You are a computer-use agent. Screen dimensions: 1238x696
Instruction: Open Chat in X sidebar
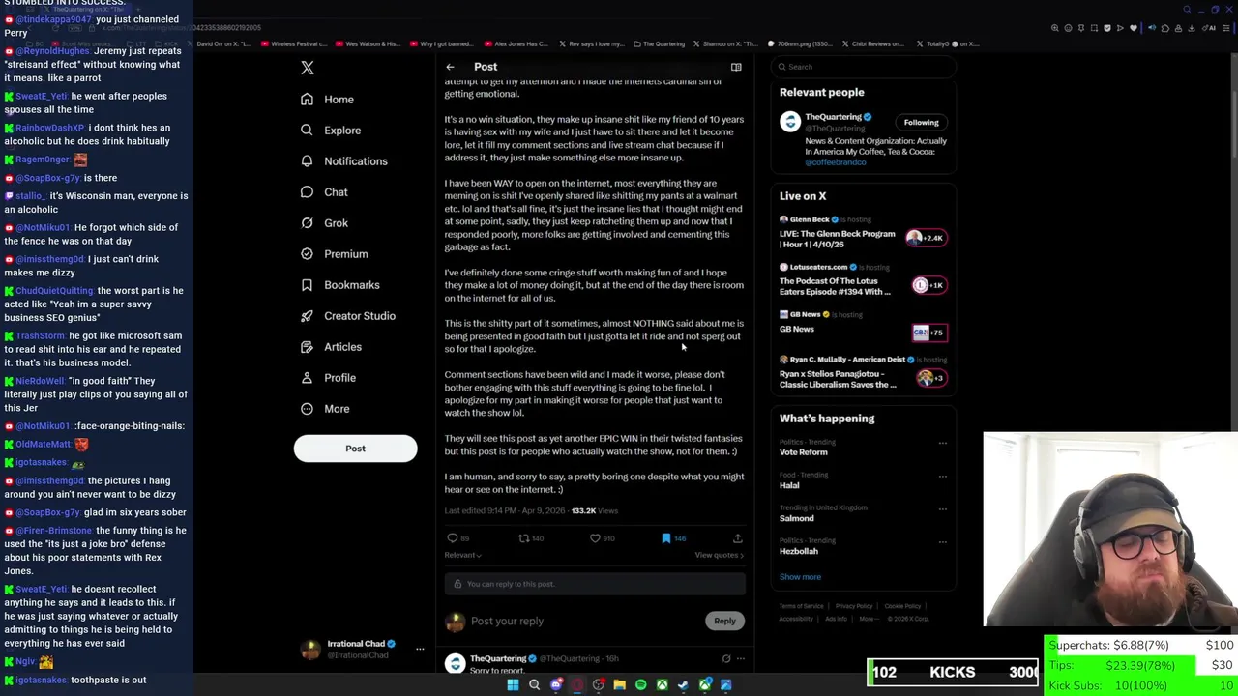324,192
